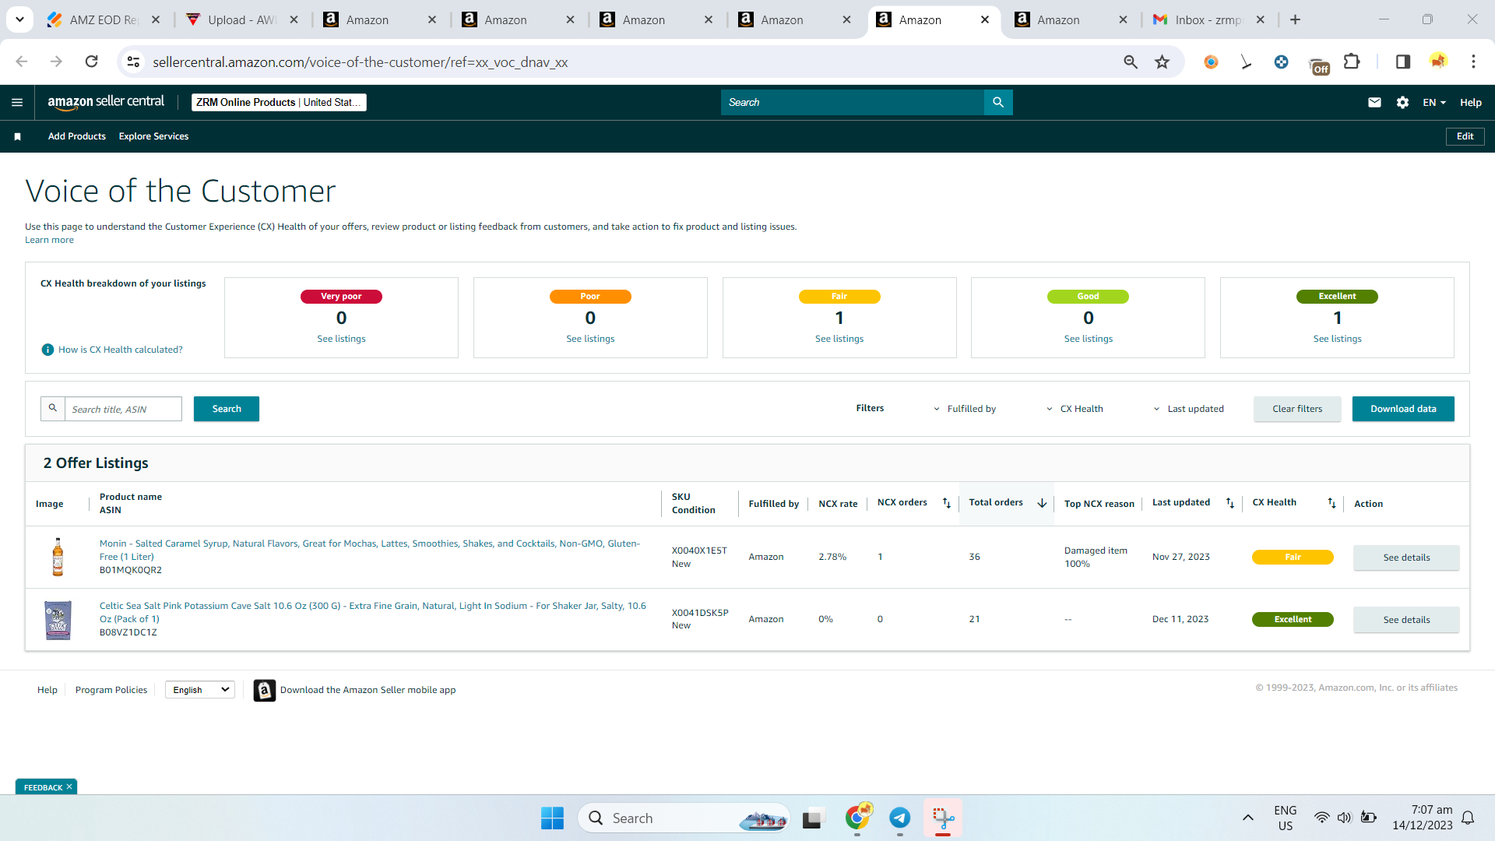This screenshot has width=1495, height=841.
Task: Click the bookmark flag icon in navigation bar
Action: 17,136
